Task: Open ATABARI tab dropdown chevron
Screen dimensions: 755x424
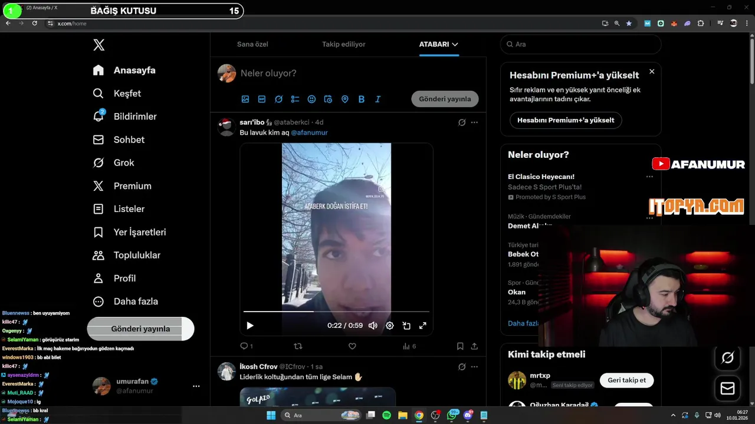Action: coord(455,44)
